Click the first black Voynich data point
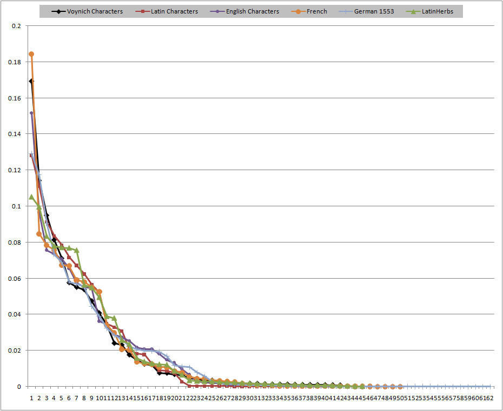Screen dimensions: 503x411 click(x=31, y=81)
